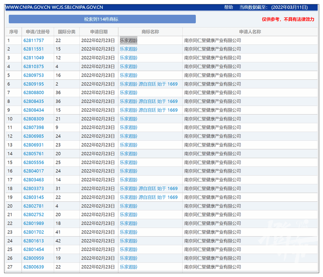
Task: Click the application date in row 5
Action: (x=98, y=75)
